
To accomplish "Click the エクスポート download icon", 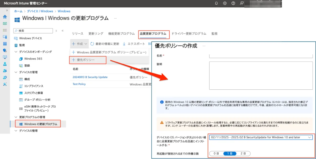I will [x=124, y=44].
